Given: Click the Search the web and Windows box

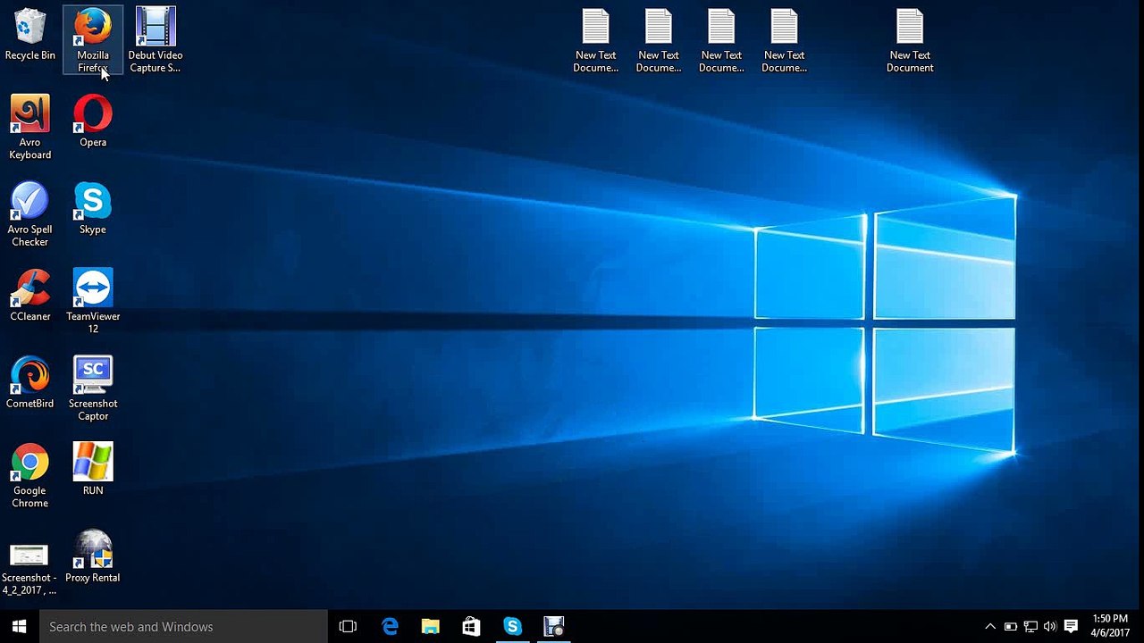Looking at the screenshot, I should [x=183, y=627].
